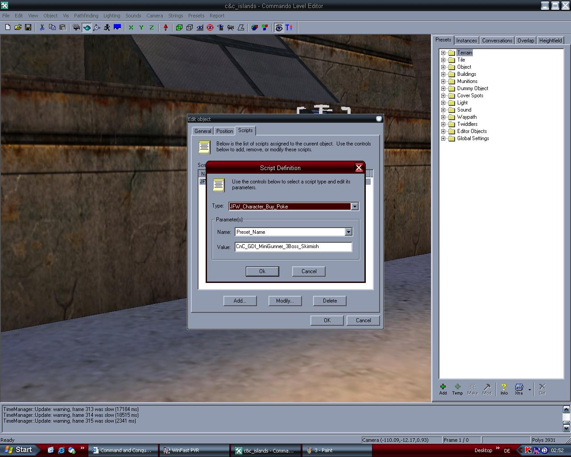The image size is (571, 457).
Task: Open the Pathfinding menu
Action: tap(86, 16)
